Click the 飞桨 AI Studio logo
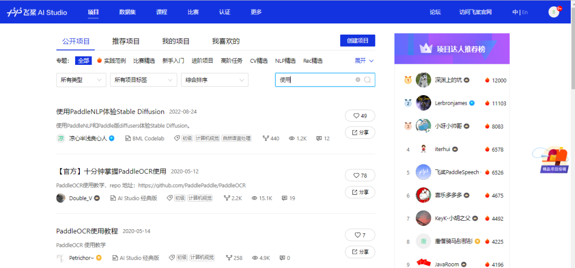The height and width of the screenshot is (268, 575). (37, 12)
